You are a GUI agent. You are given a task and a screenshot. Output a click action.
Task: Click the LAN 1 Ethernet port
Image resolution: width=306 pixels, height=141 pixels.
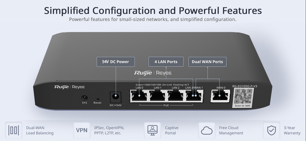point(157,96)
